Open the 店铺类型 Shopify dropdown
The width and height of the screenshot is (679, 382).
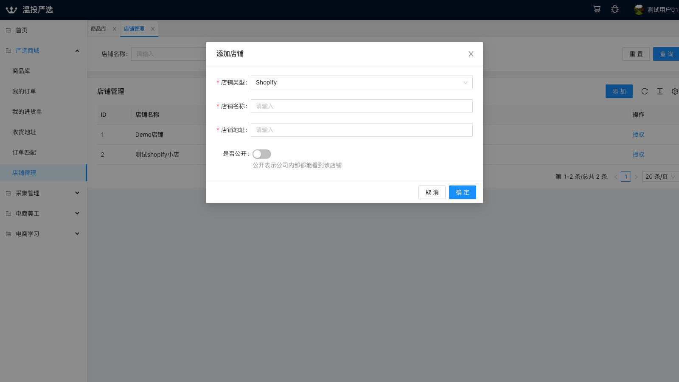click(362, 82)
